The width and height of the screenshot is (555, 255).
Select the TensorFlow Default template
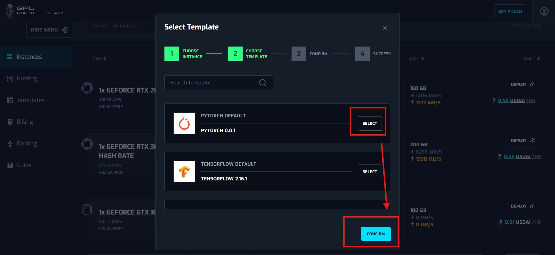coord(370,172)
